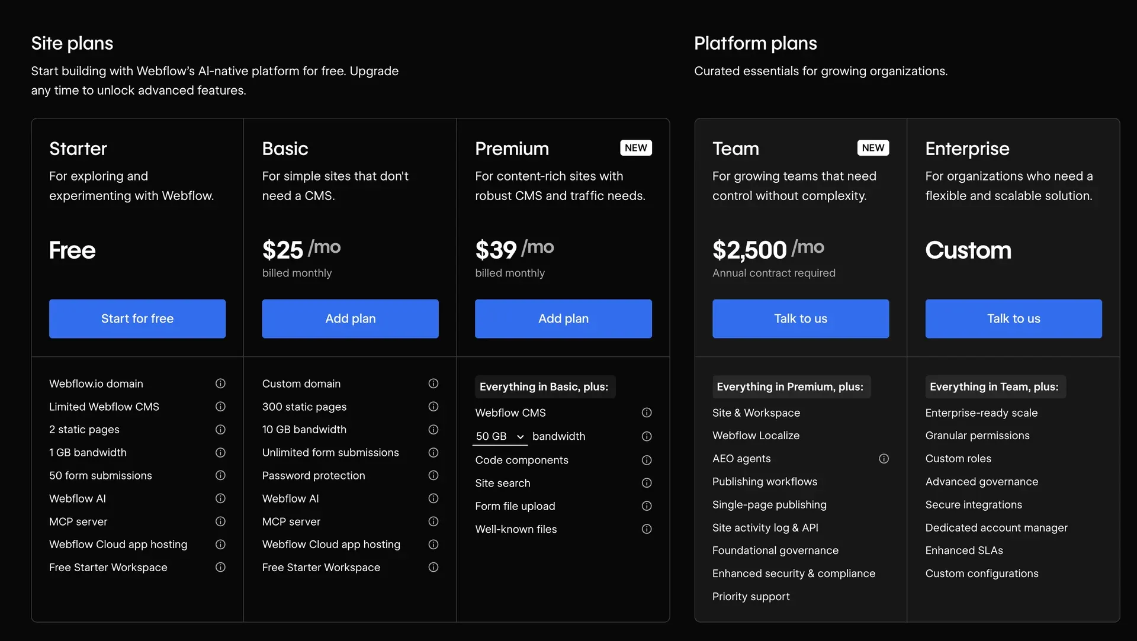
Task: Click info icon for 1 GB bandwidth
Action: tap(220, 453)
